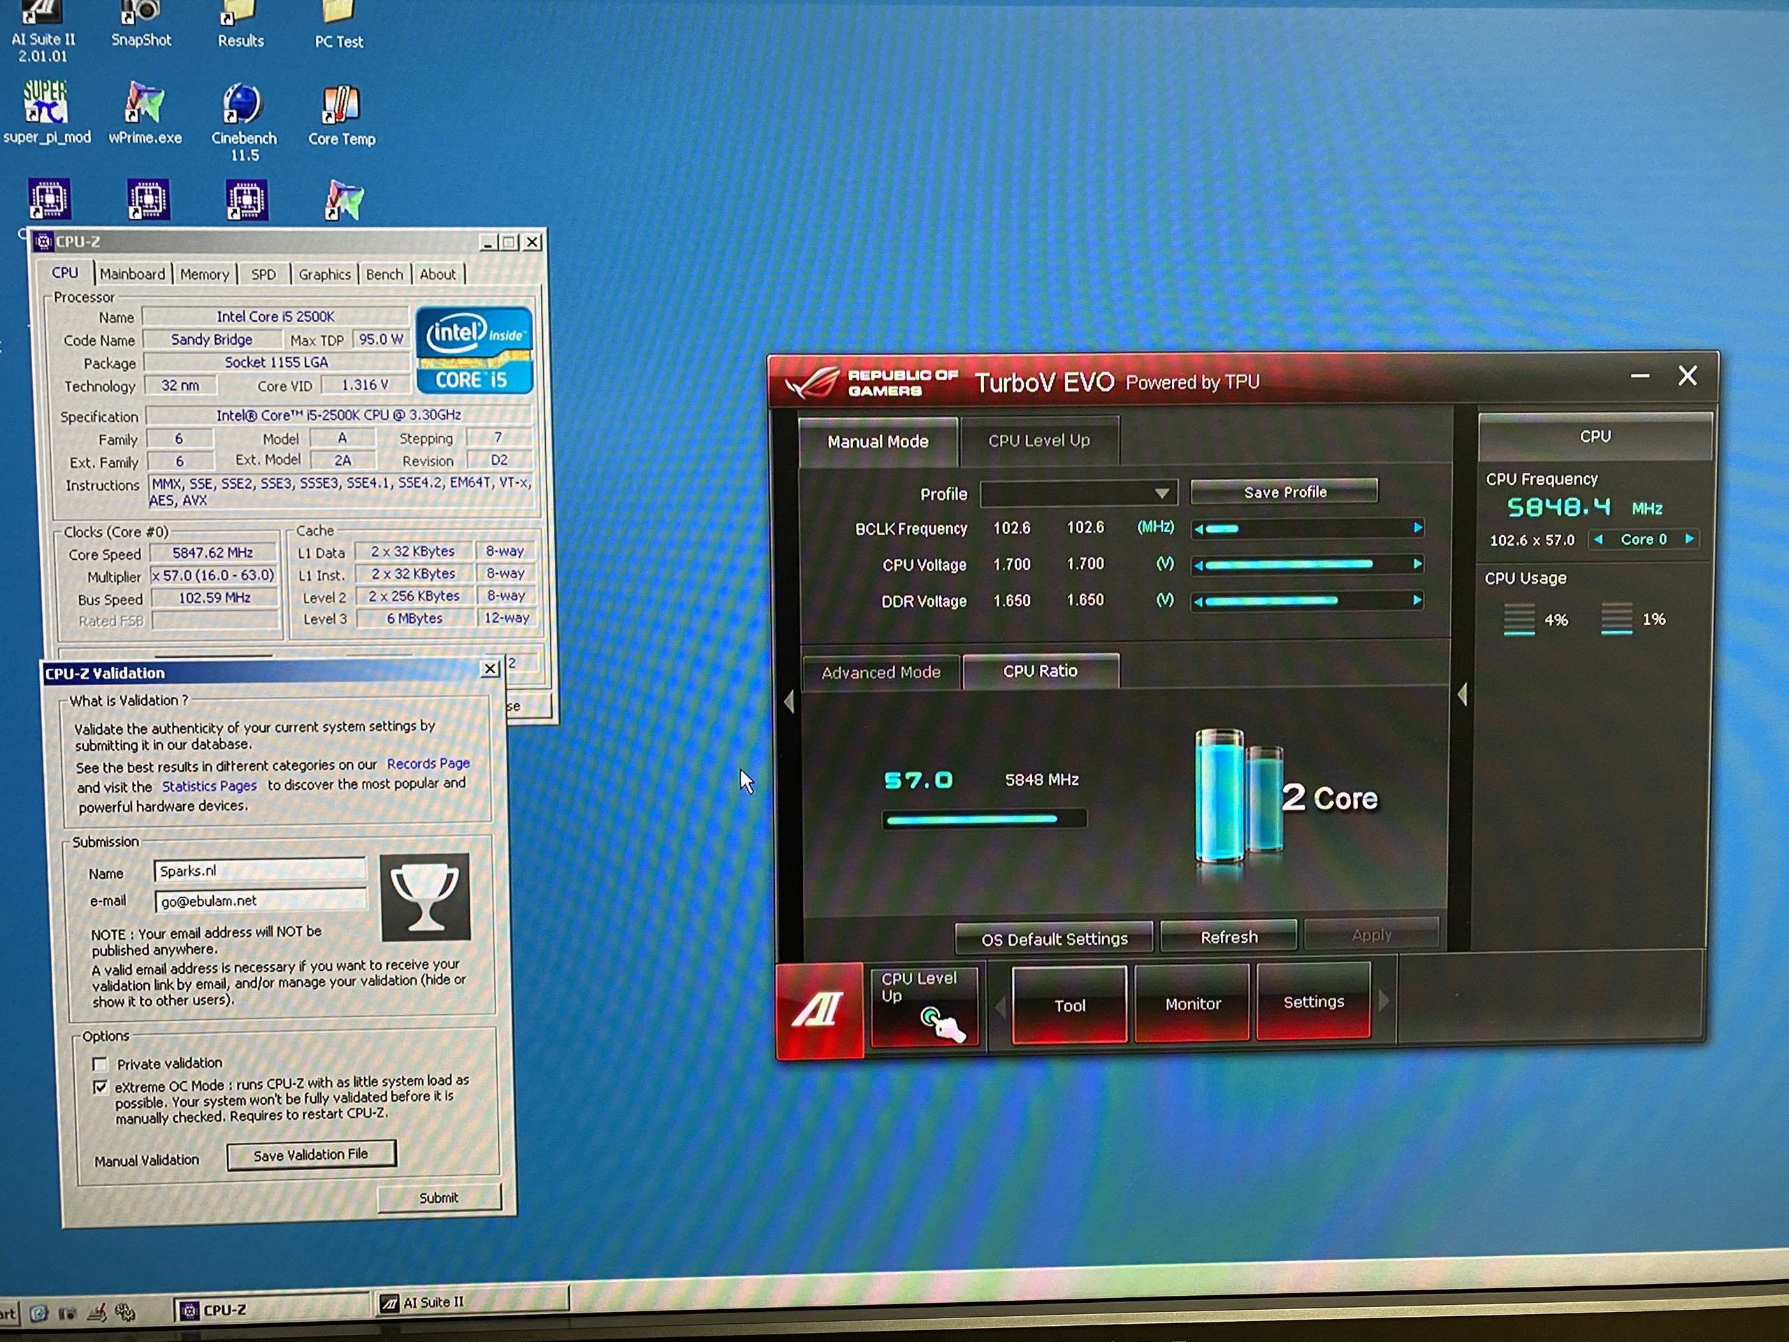
Task: Click the 2 Core cylinder graphic
Action: pyautogui.click(x=1239, y=796)
